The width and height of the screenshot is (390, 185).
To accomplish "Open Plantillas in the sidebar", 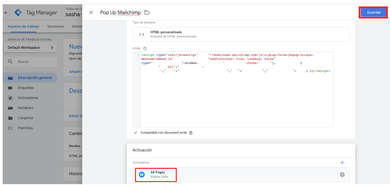I will (x=25, y=128).
